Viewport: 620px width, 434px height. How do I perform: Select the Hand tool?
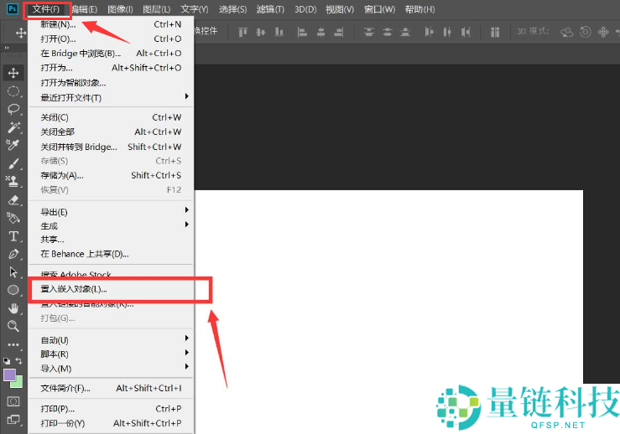[x=13, y=308]
